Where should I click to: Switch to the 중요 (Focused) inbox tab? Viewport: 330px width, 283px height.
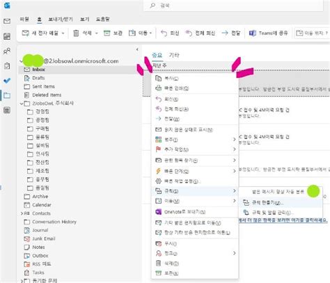point(157,55)
